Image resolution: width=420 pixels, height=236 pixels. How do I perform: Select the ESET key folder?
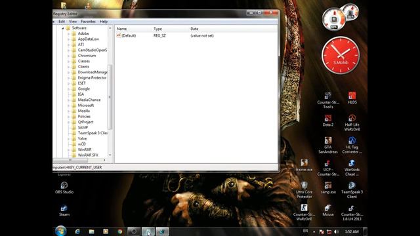click(x=74, y=83)
